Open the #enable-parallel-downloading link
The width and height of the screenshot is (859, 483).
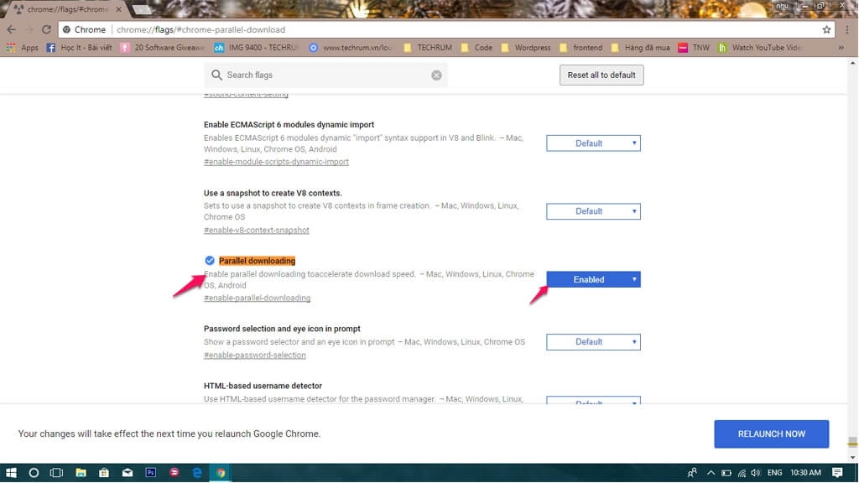257,298
